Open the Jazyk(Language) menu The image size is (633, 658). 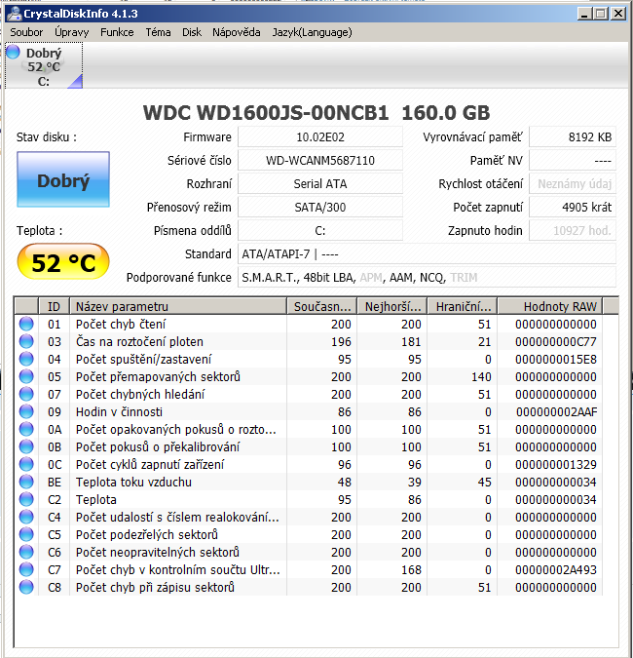pyautogui.click(x=312, y=32)
